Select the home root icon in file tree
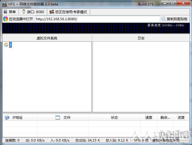The height and width of the screenshot is (145, 192). (6, 45)
